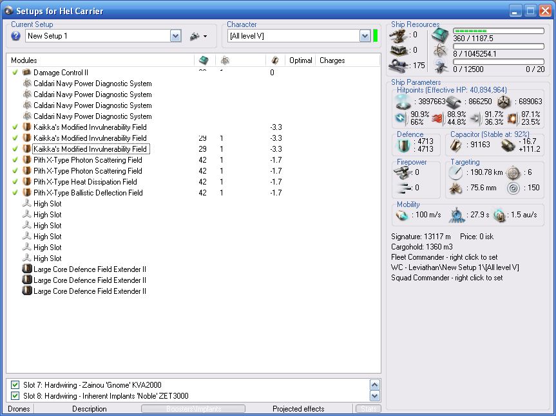Click the kinetic resistance icon showing 91.7%
The image size is (556, 416).
coord(475,118)
